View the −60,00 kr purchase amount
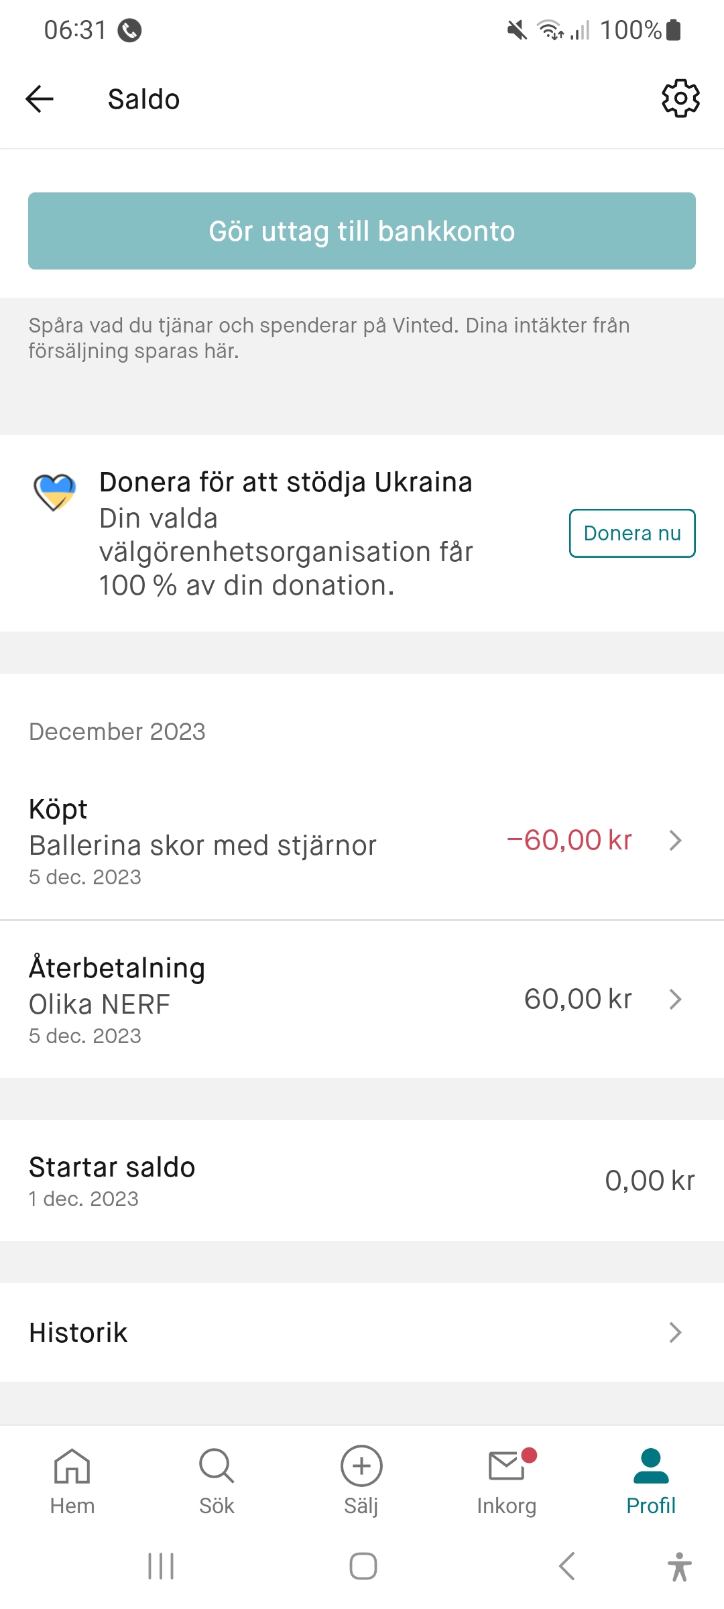Screen dimensions: 724x1609 click(x=569, y=841)
